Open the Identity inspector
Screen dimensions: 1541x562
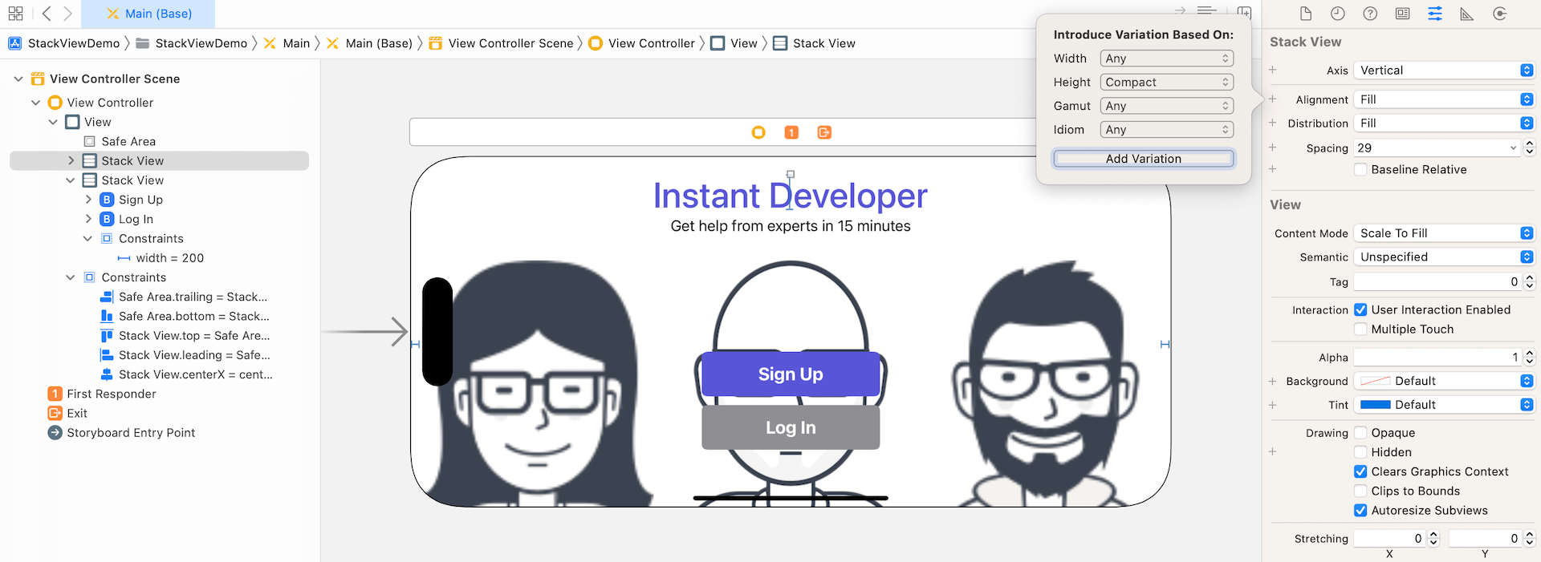[1402, 14]
